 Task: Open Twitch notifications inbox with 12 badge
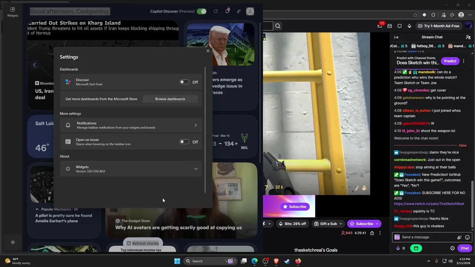[380, 26]
